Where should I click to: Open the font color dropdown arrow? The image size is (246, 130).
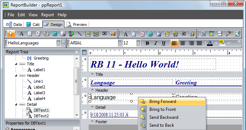coord(216,43)
